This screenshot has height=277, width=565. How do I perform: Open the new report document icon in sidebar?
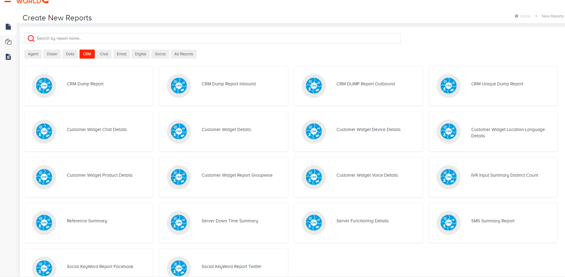coord(8,27)
